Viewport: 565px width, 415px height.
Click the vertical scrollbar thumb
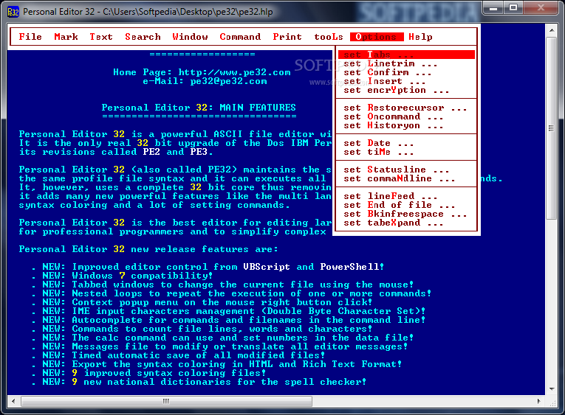pyautogui.click(x=551, y=128)
